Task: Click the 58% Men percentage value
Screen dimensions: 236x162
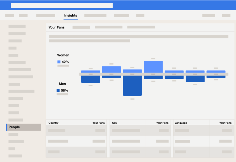Action: [65, 90]
